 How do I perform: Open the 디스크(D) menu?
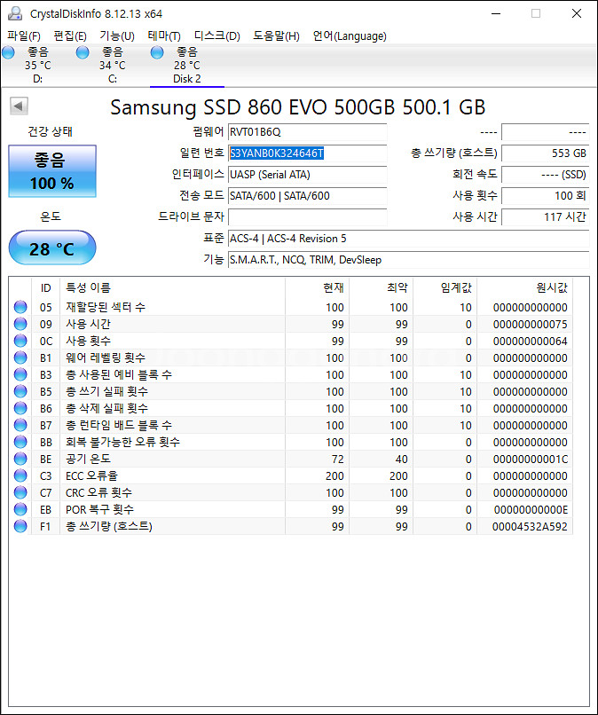pyautogui.click(x=217, y=36)
